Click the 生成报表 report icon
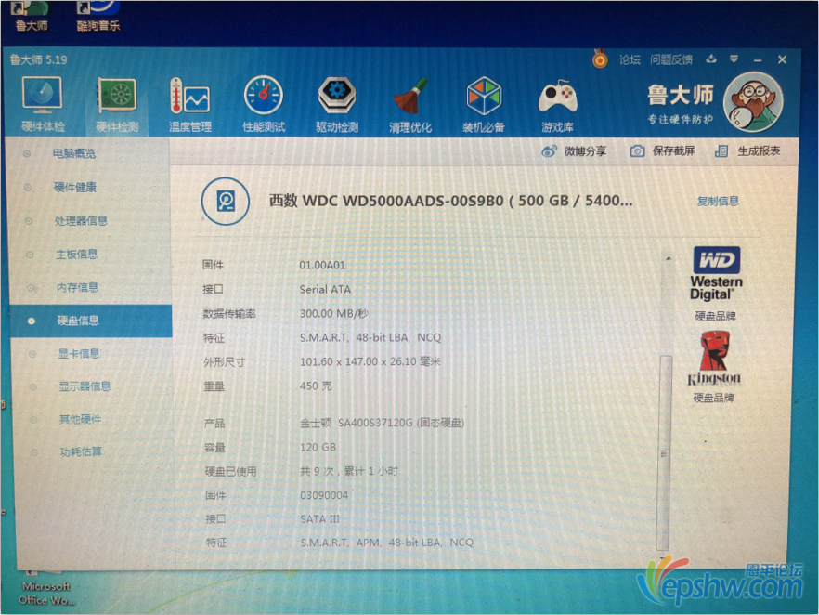The width and height of the screenshot is (819, 615). point(721,151)
